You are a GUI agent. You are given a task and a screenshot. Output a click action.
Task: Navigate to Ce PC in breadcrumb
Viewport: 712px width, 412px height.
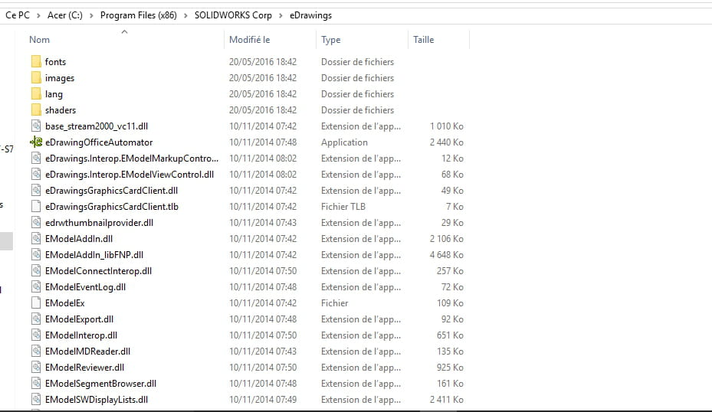click(x=18, y=15)
